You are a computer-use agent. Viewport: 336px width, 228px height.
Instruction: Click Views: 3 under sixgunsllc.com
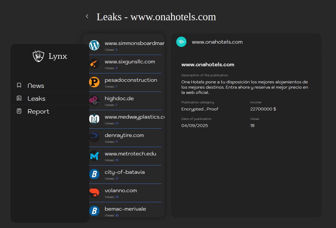111,68
